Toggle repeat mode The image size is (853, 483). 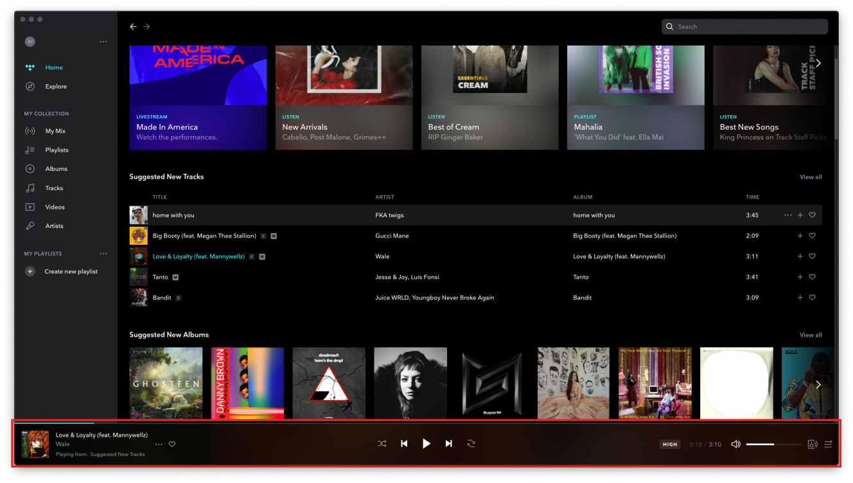click(471, 444)
